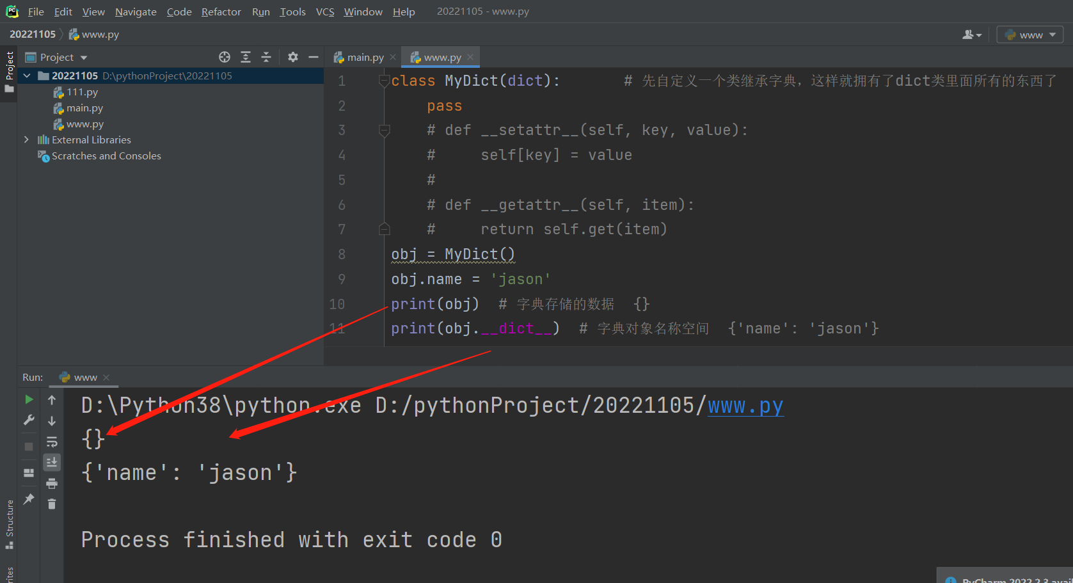Image resolution: width=1073 pixels, height=583 pixels.
Task: Click the "obj.name = 'jason'" code line
Action: tap(471, 280)
